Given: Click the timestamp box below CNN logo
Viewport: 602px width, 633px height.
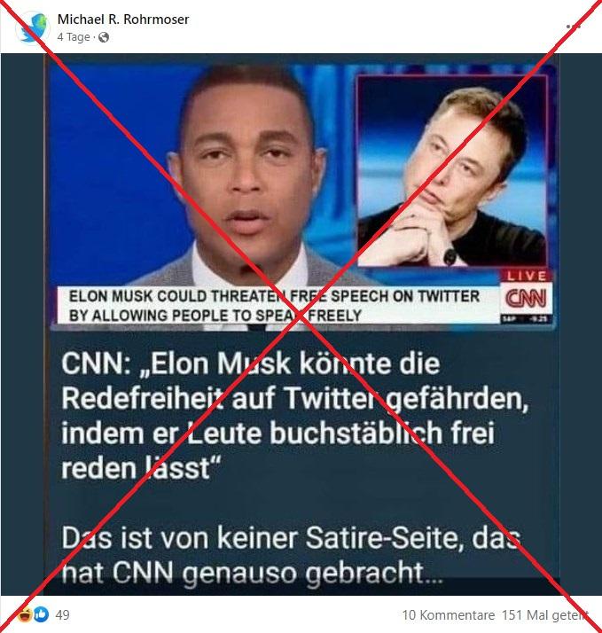Looking at the screenshot, I should (526, 319).
